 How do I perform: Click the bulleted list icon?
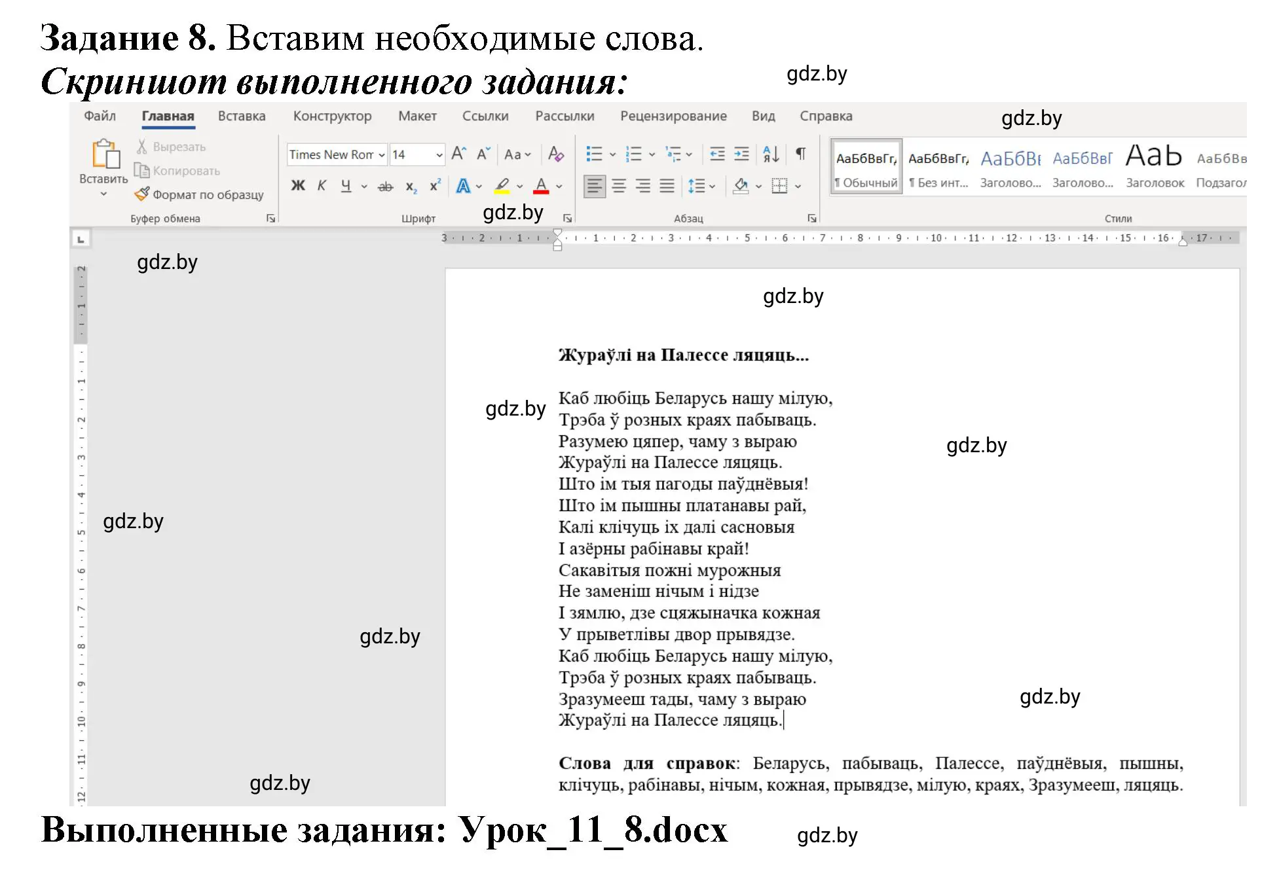594,154
